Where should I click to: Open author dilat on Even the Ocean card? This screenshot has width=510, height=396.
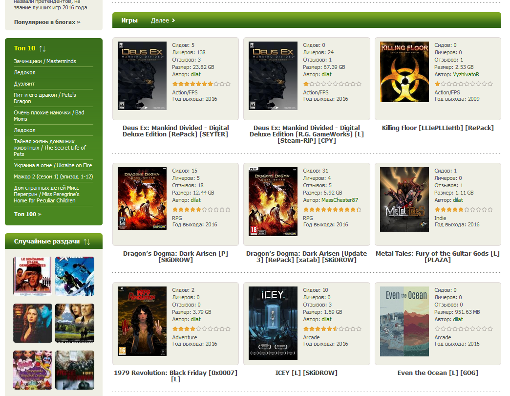pos(458,320)
